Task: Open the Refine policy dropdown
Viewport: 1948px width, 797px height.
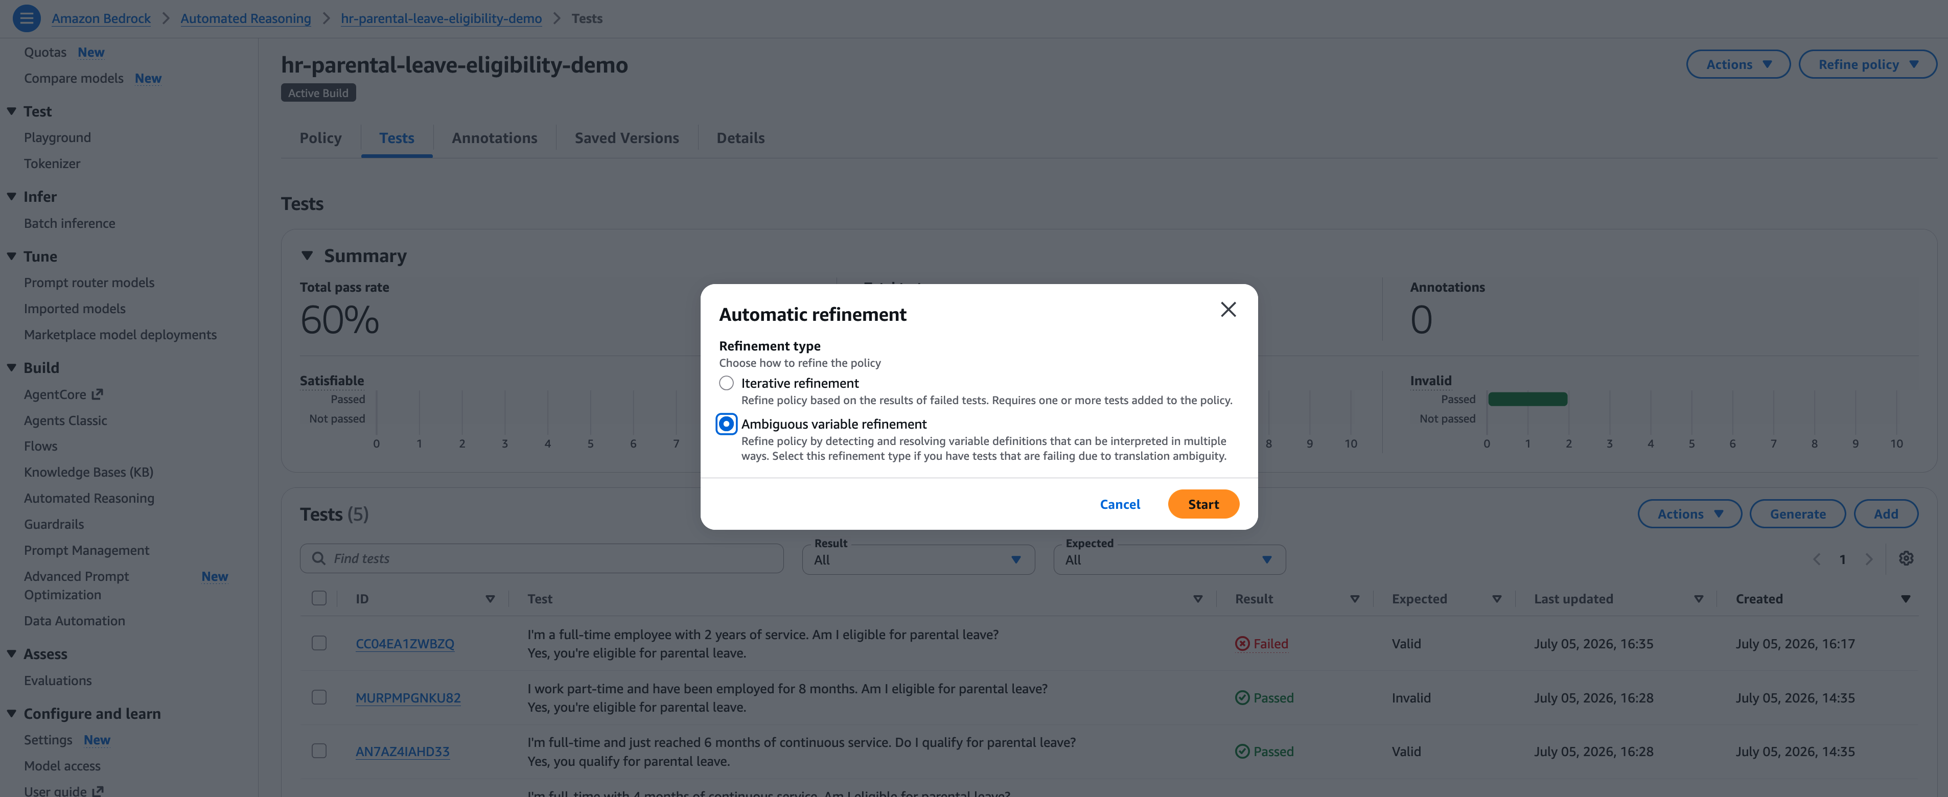Action: [1867, 64]
